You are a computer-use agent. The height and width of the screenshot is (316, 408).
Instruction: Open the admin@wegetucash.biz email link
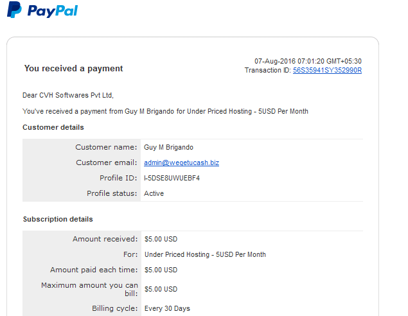[x=181, y=162]
